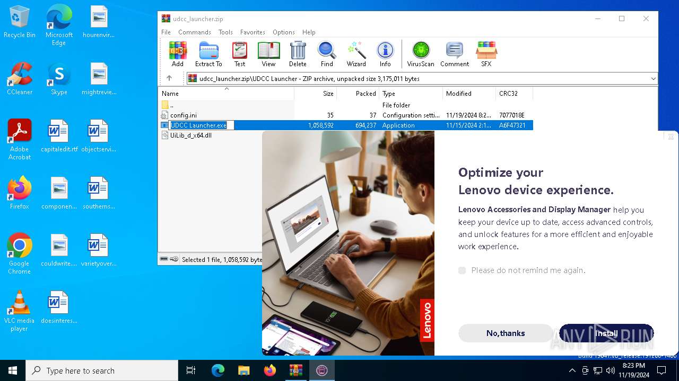Screen dimensions: 679x381
Task: Open the notifications center icon
Action: [x=661, y=370]
